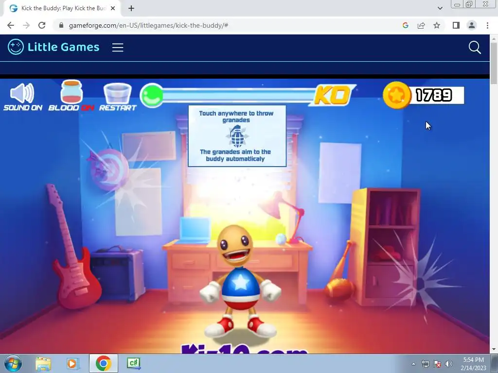This screenshot has height=373, width=498.
Task: Click the scrollbar up arrow
Action: pyautogui.click(x=494, y=38)
